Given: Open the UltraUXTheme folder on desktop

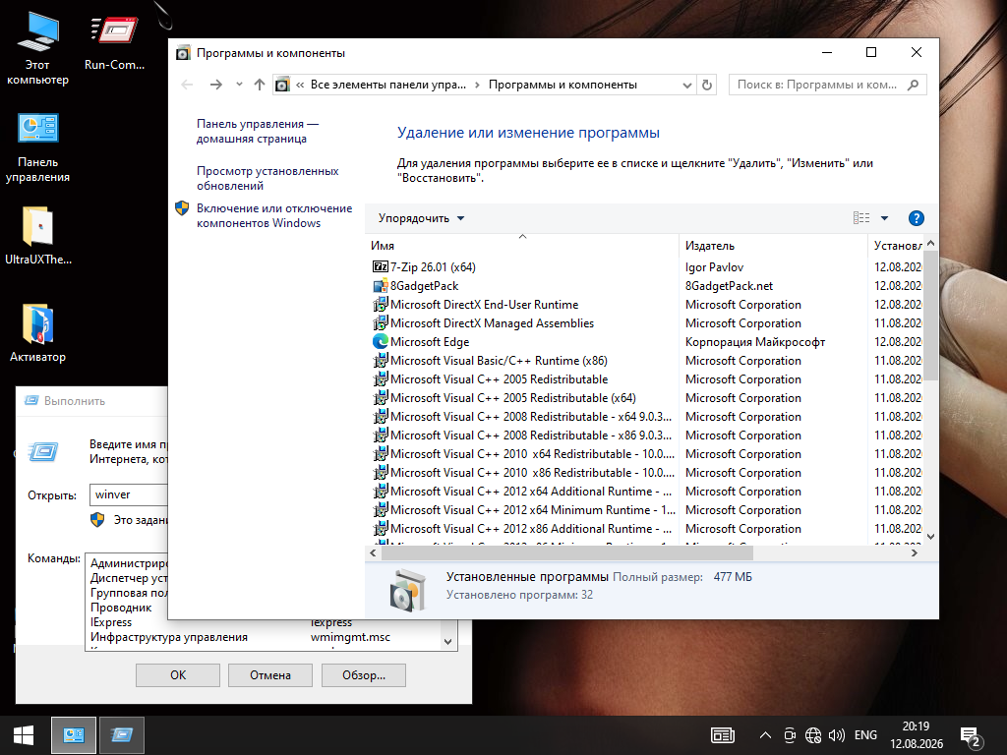Looking at the screenshot, I should coord(38,236).
